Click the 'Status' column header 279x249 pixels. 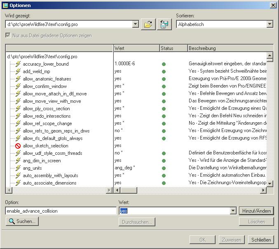point(173,48)
